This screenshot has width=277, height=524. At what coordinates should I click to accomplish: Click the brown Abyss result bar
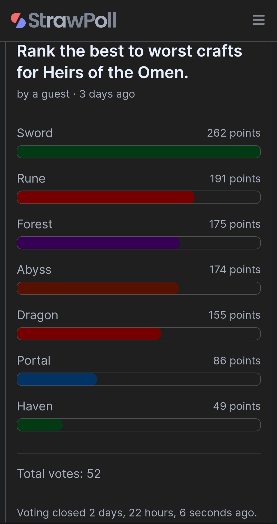(98, 288)
